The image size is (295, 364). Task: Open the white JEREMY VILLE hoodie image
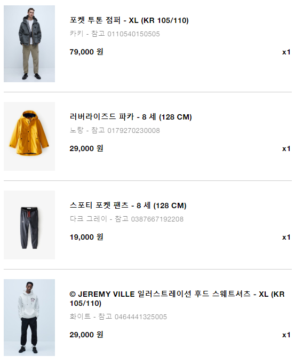click(x=29, y=318)
